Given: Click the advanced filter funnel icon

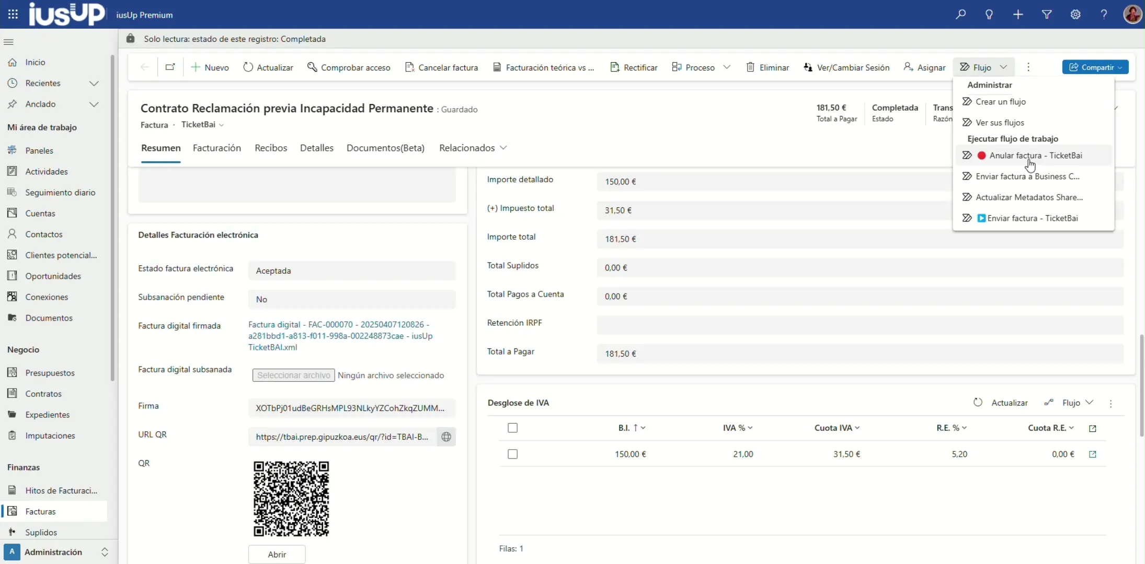Looking at the screenshot, I should (x=1047, y=15).
